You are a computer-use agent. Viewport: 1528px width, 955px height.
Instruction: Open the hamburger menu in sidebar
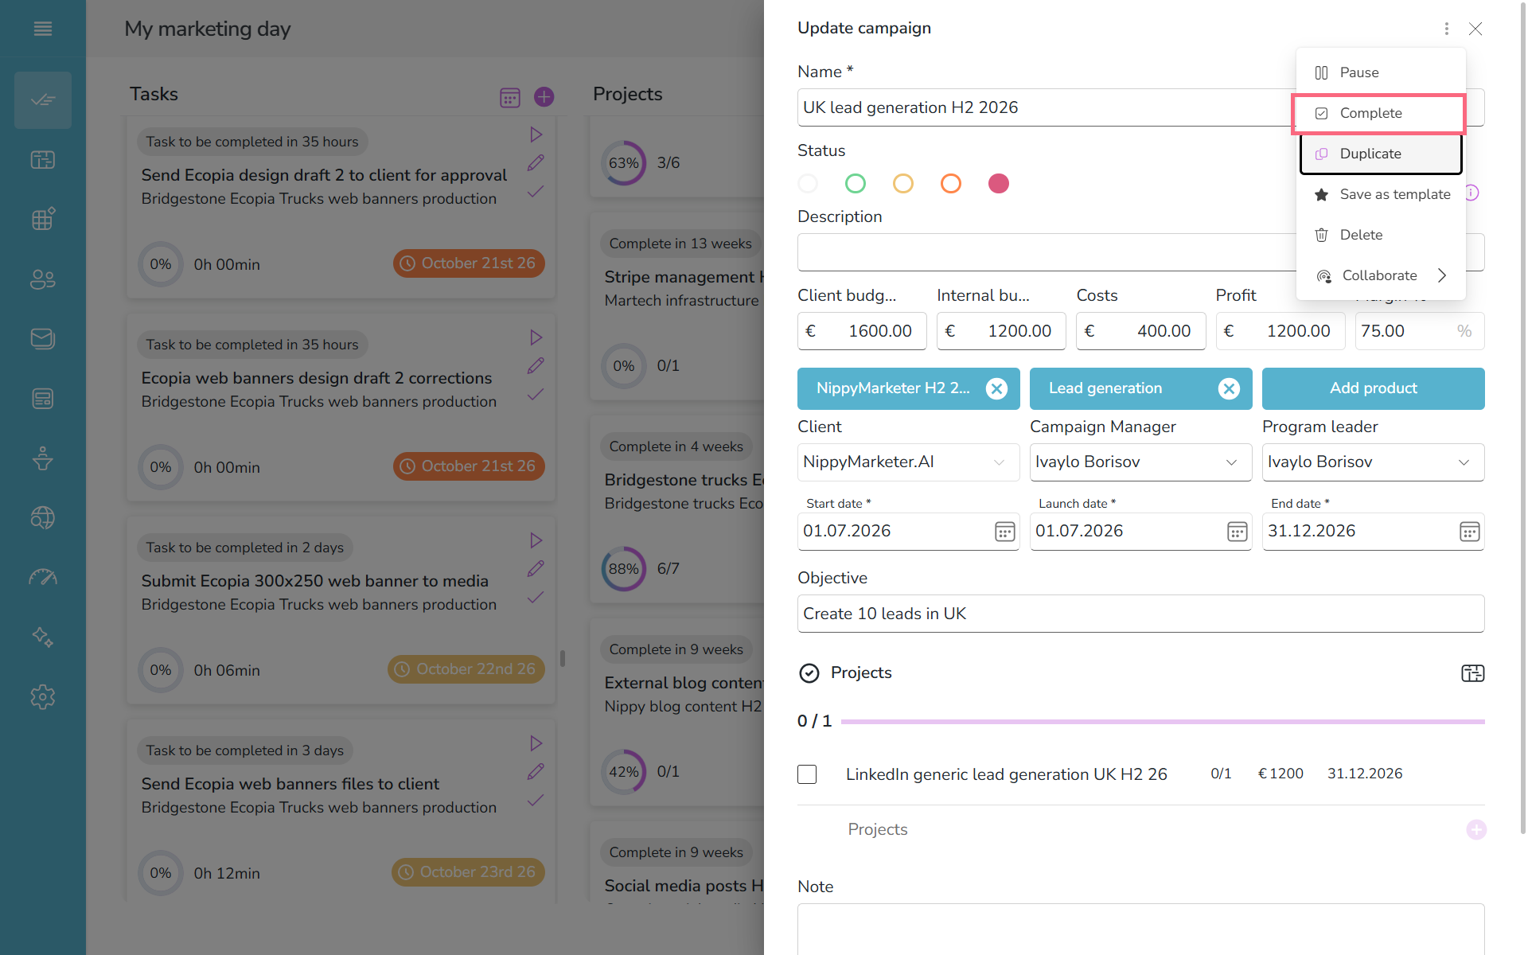pos(43,29)
